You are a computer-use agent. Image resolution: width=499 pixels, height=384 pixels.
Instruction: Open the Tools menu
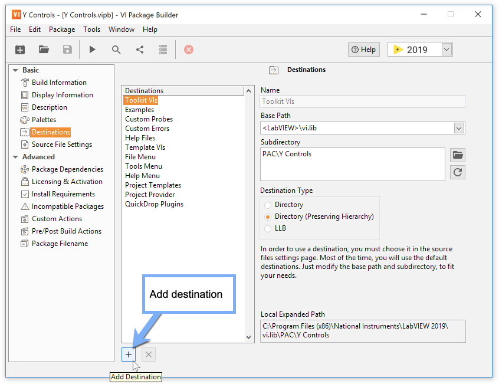(x=91, y=29)
